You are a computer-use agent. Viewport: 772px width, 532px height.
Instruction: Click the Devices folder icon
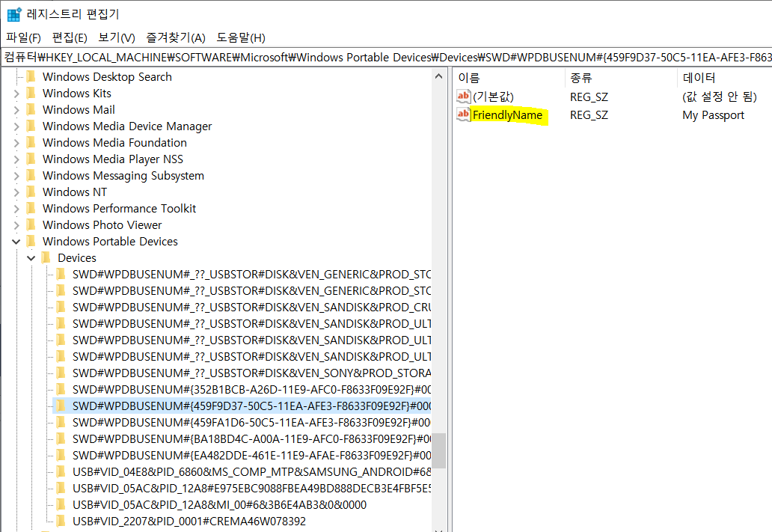pyautogui.click(x=46, y=257)
